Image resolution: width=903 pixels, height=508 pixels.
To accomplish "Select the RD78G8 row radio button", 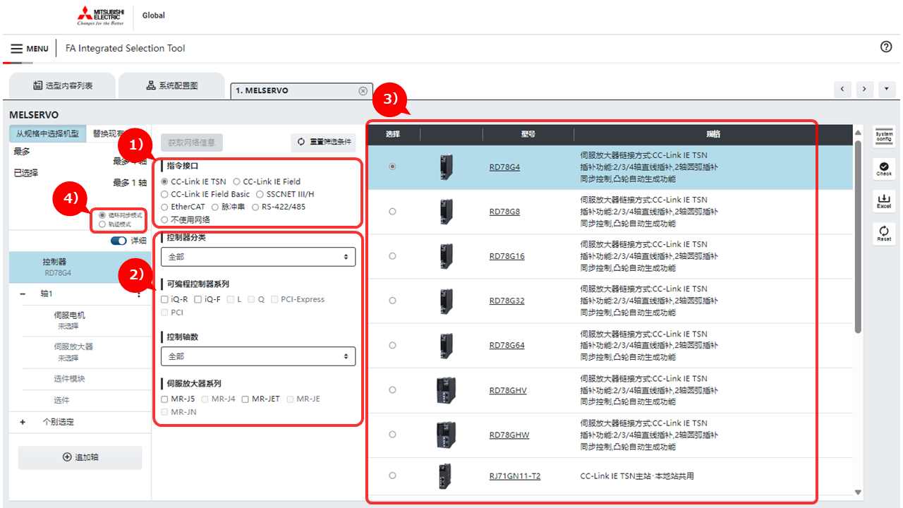I will 393,211.
